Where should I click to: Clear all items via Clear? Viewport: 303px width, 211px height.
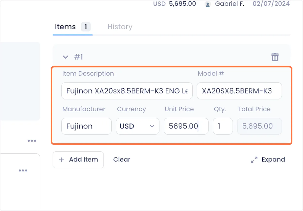tap(122, 160)
